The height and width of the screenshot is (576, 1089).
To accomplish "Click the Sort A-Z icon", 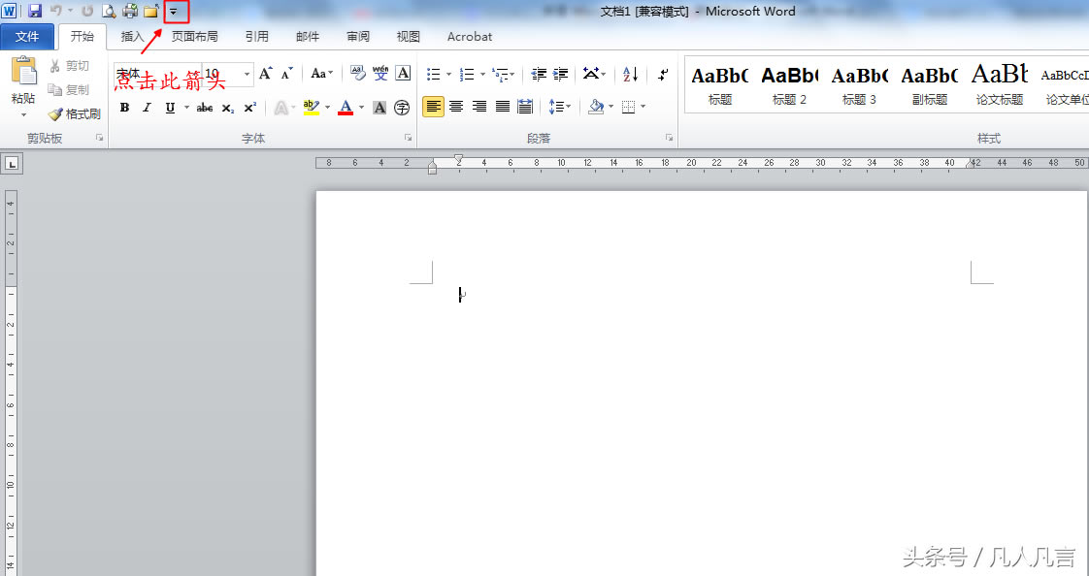I will coord(630,74).
